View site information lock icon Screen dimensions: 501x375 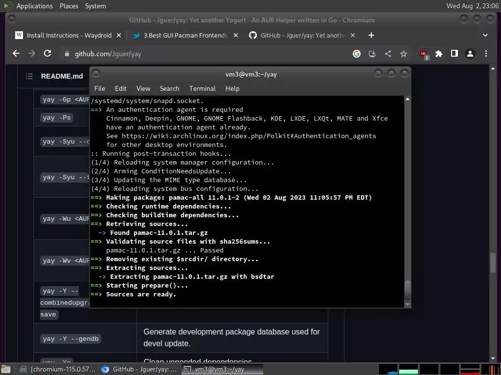point(67,54)
